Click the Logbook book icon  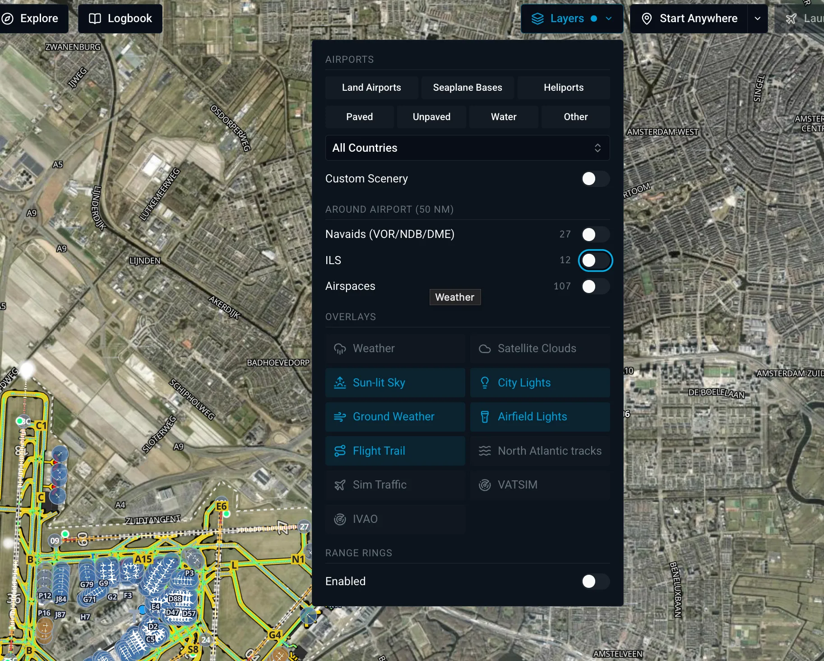coord(95,19)
